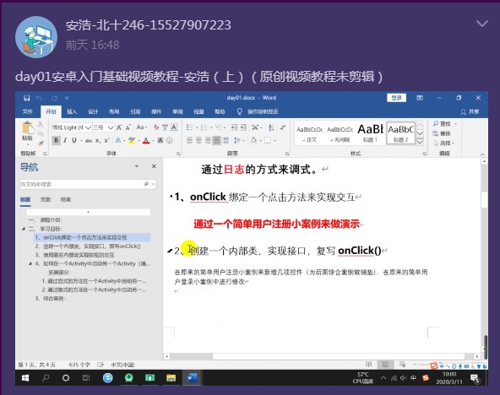This screenshot has height=395, width=500.
Task: Apply red font color button
Action: (146, 140)
